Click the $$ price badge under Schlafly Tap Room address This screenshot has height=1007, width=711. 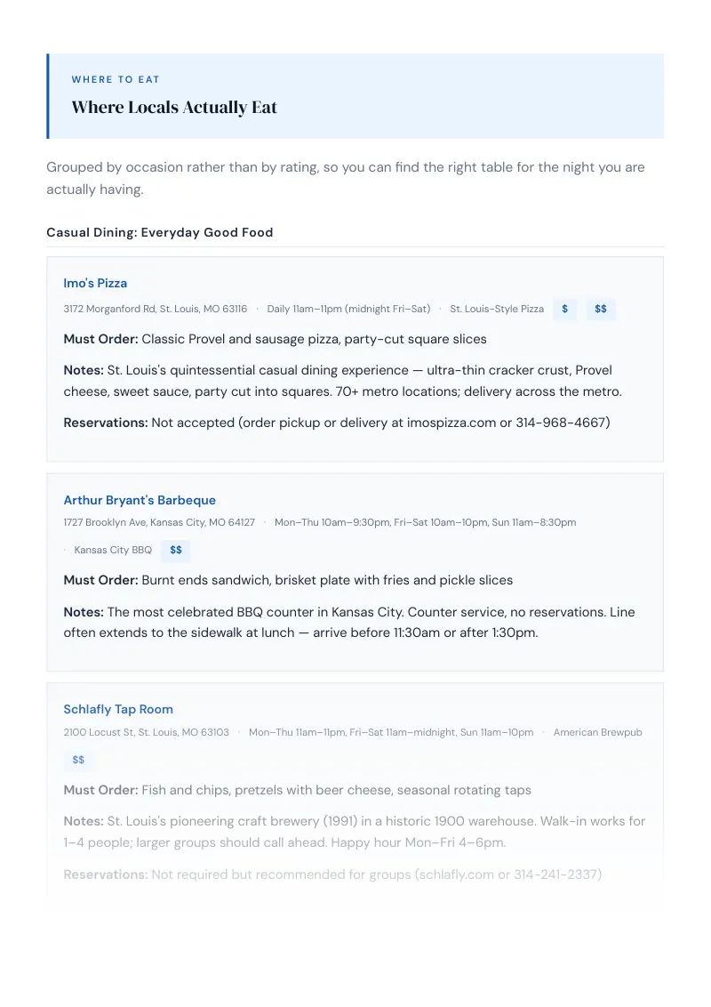coord(78,760)
